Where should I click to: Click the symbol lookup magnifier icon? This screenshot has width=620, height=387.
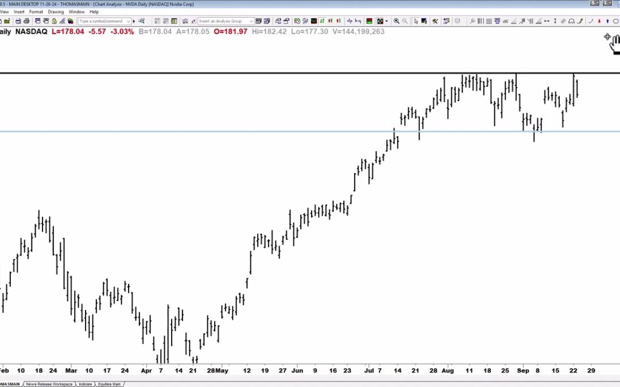pos(142,21)
